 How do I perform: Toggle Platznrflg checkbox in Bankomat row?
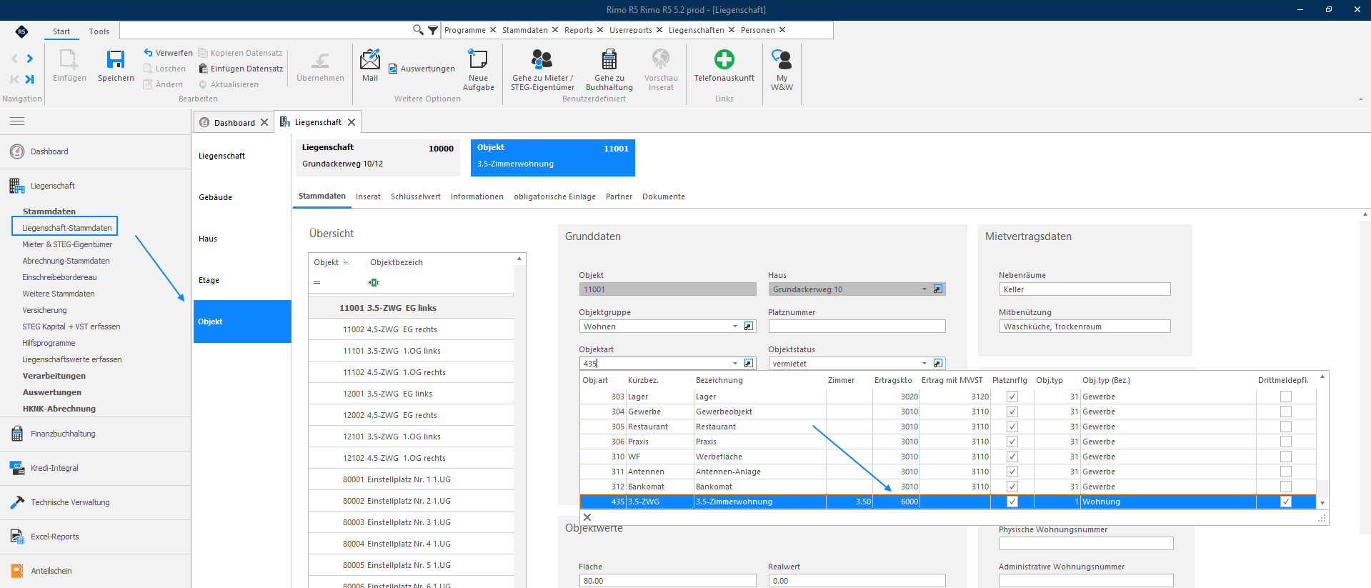point(1012,487)
